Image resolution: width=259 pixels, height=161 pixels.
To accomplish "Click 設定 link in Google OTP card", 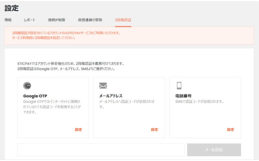I will tap(78, 129).
